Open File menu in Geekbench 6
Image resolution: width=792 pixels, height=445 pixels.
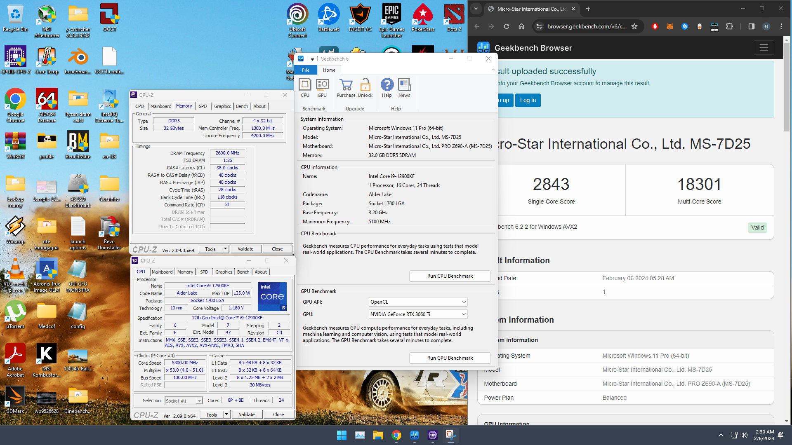(x=306, y=70)
